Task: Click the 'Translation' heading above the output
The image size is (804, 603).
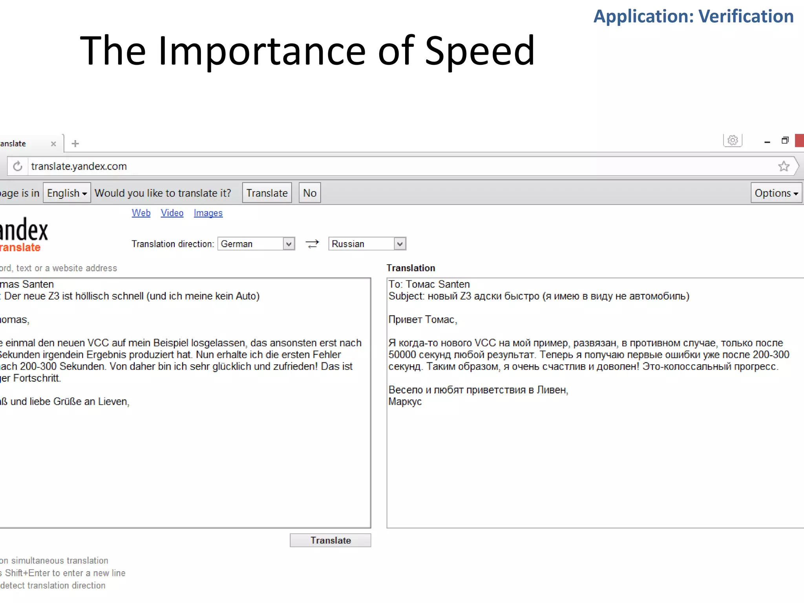Action: [x=411, y=268]
